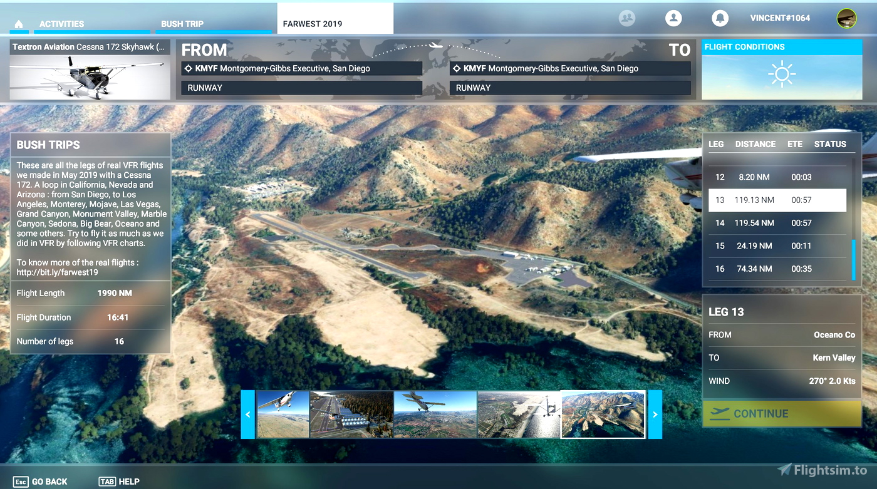Click the http://bit.ly/farwest19 link text
The height and width of the screenshot is (489, 877).
(57, 272)
